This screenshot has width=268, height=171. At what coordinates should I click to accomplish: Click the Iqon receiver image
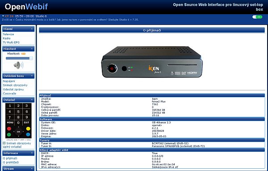tap(152, 62)
